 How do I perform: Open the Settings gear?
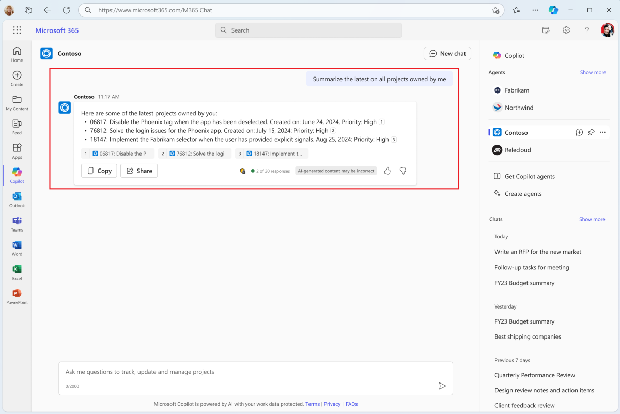566,30
